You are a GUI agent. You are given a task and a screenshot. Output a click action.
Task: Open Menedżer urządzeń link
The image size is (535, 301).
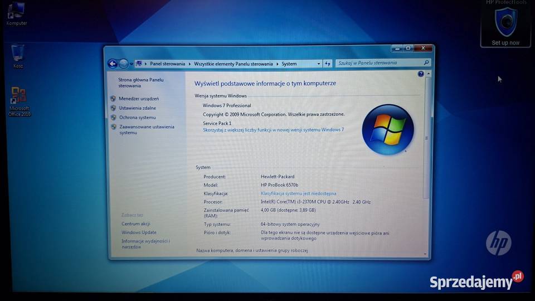coord(139,99)
